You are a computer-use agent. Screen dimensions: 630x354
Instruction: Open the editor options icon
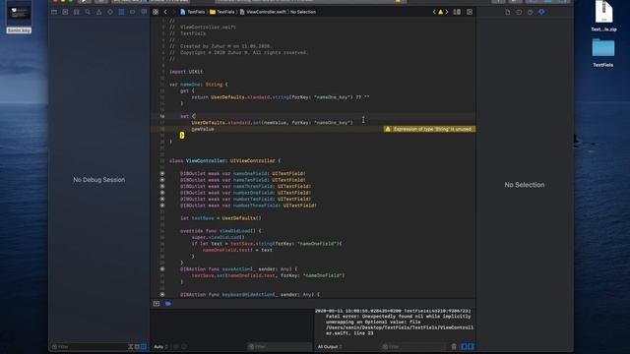[x=457, y=12]
